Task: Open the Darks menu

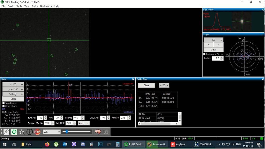Action: 35,6
